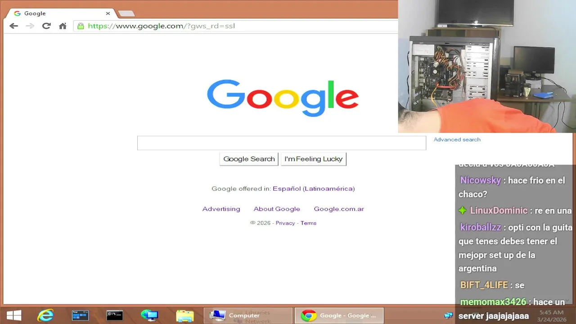Viewport: 576px width, 324px height.
Task: Close the Google tab
Action: coord(108,13)
